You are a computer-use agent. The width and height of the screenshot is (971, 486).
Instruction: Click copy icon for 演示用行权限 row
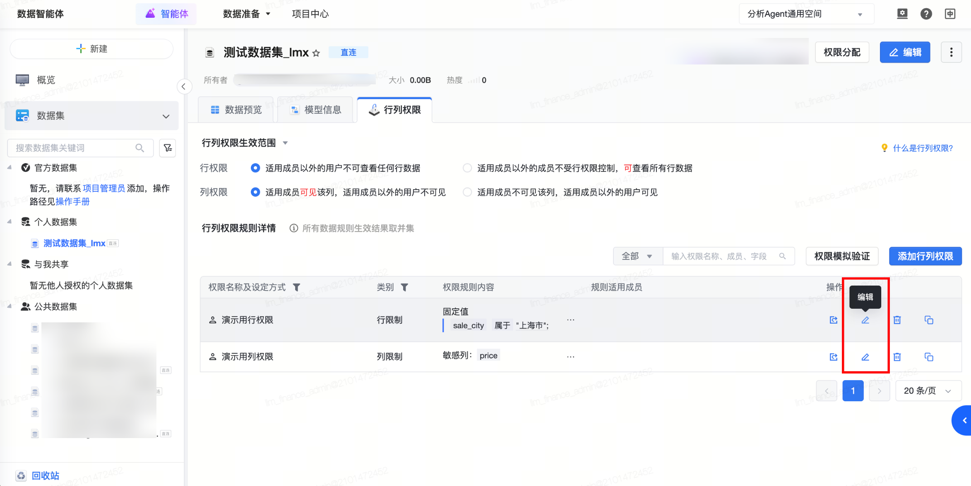(x=929, y=320)
